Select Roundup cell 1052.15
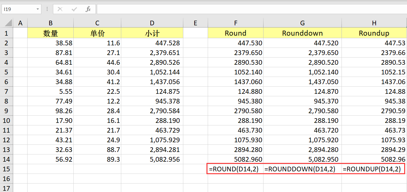 [x=374, y=72]
